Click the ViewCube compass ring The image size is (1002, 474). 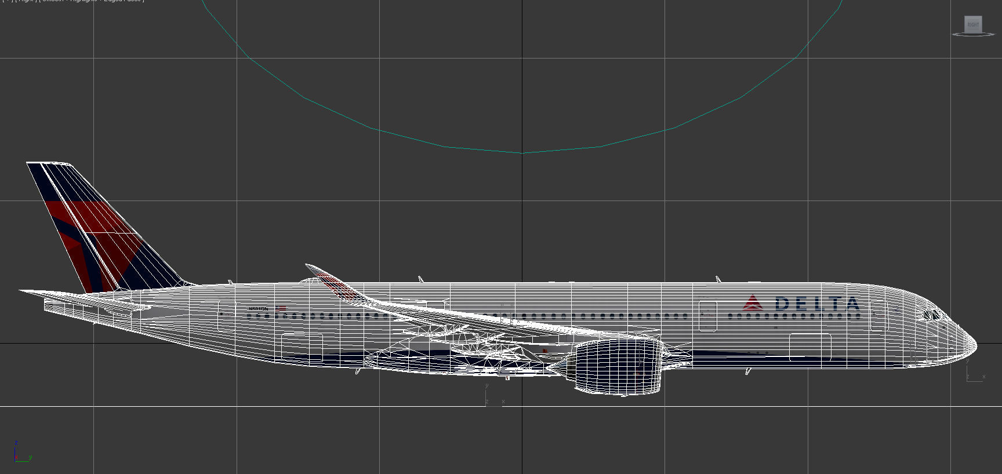point(973,35)
